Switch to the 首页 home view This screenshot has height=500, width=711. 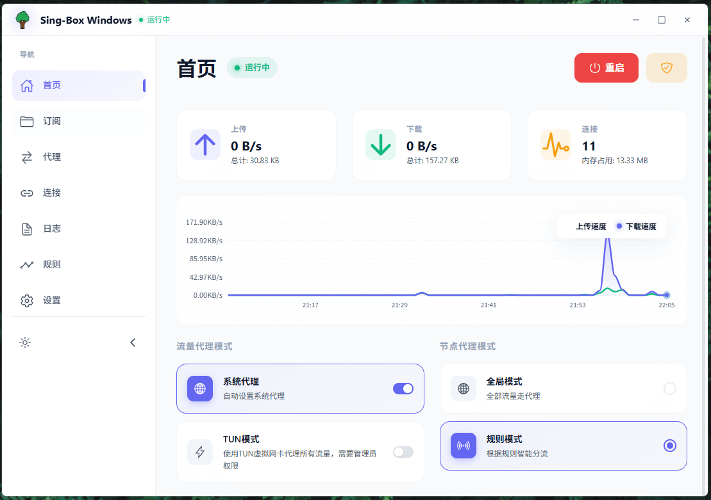pyautogui.click(x=53, y=85)
